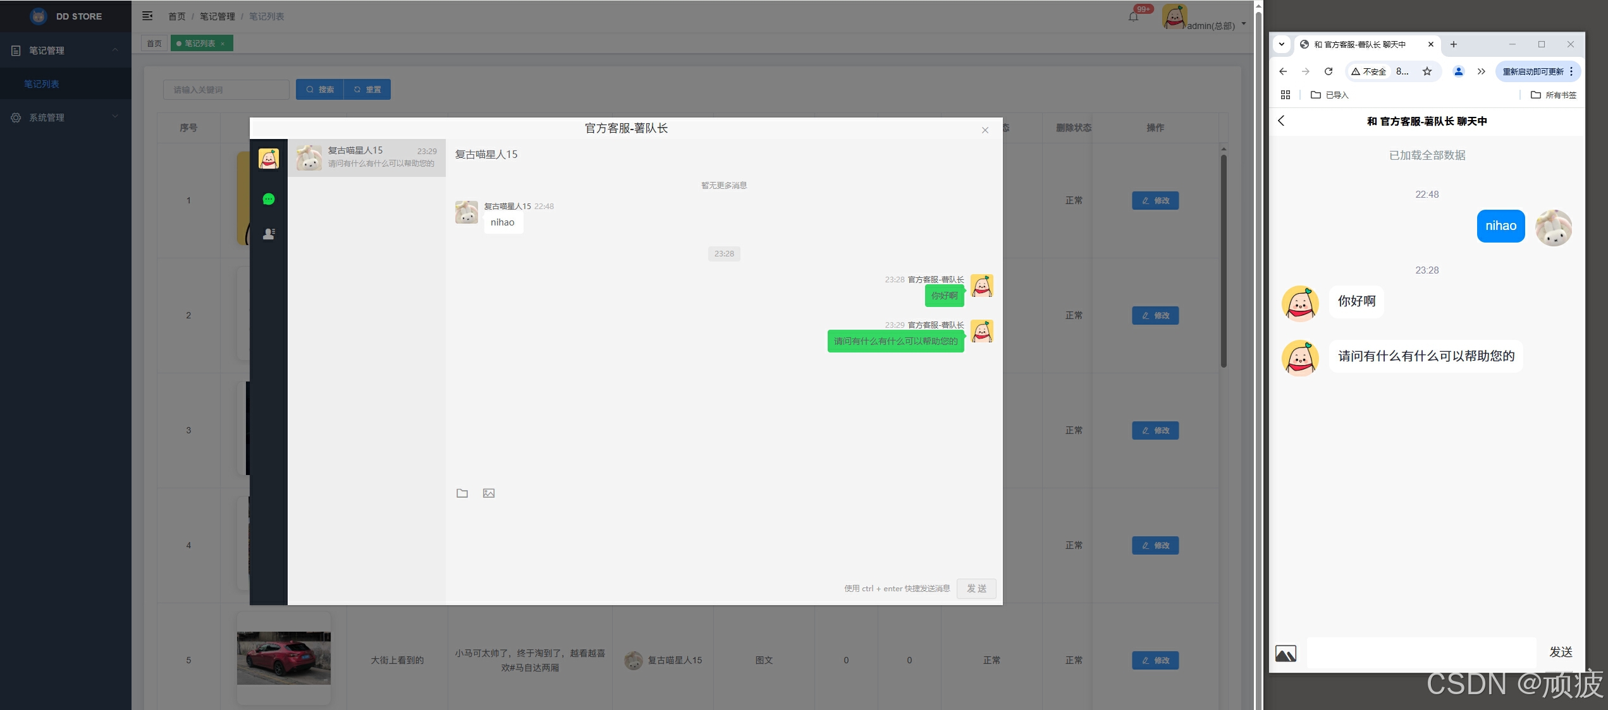The width and height of the screenshot is (1608, 710).
Task: Click the keyword search input field
Action: [225, 89]
